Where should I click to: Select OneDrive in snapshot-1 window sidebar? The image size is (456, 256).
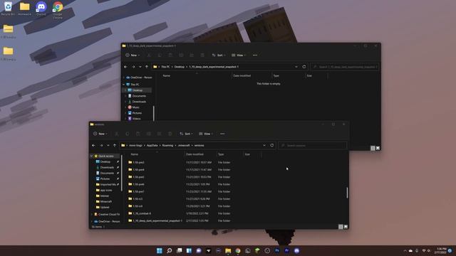(139, 78)
